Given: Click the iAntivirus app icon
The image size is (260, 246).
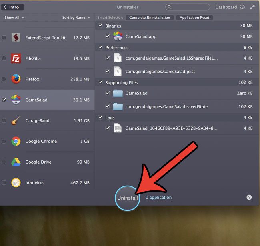Looking at the screenshot, I should (x=16, y=183).
